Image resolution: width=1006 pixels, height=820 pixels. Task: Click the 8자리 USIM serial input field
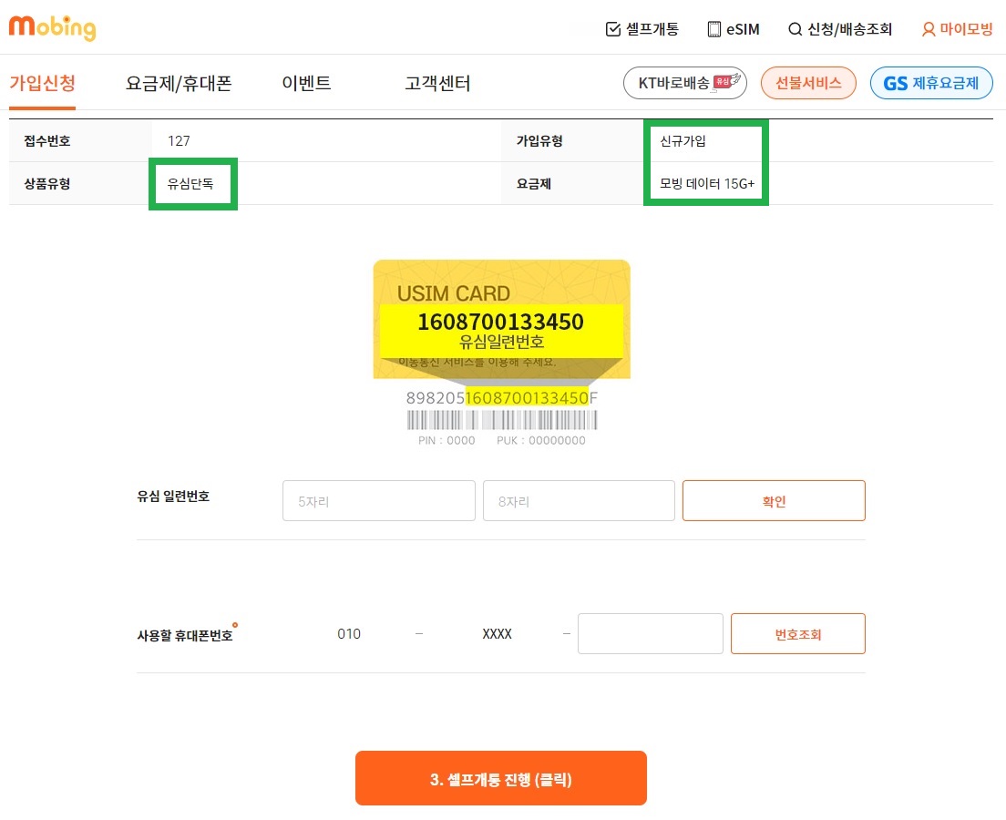[x=579, y=500]
